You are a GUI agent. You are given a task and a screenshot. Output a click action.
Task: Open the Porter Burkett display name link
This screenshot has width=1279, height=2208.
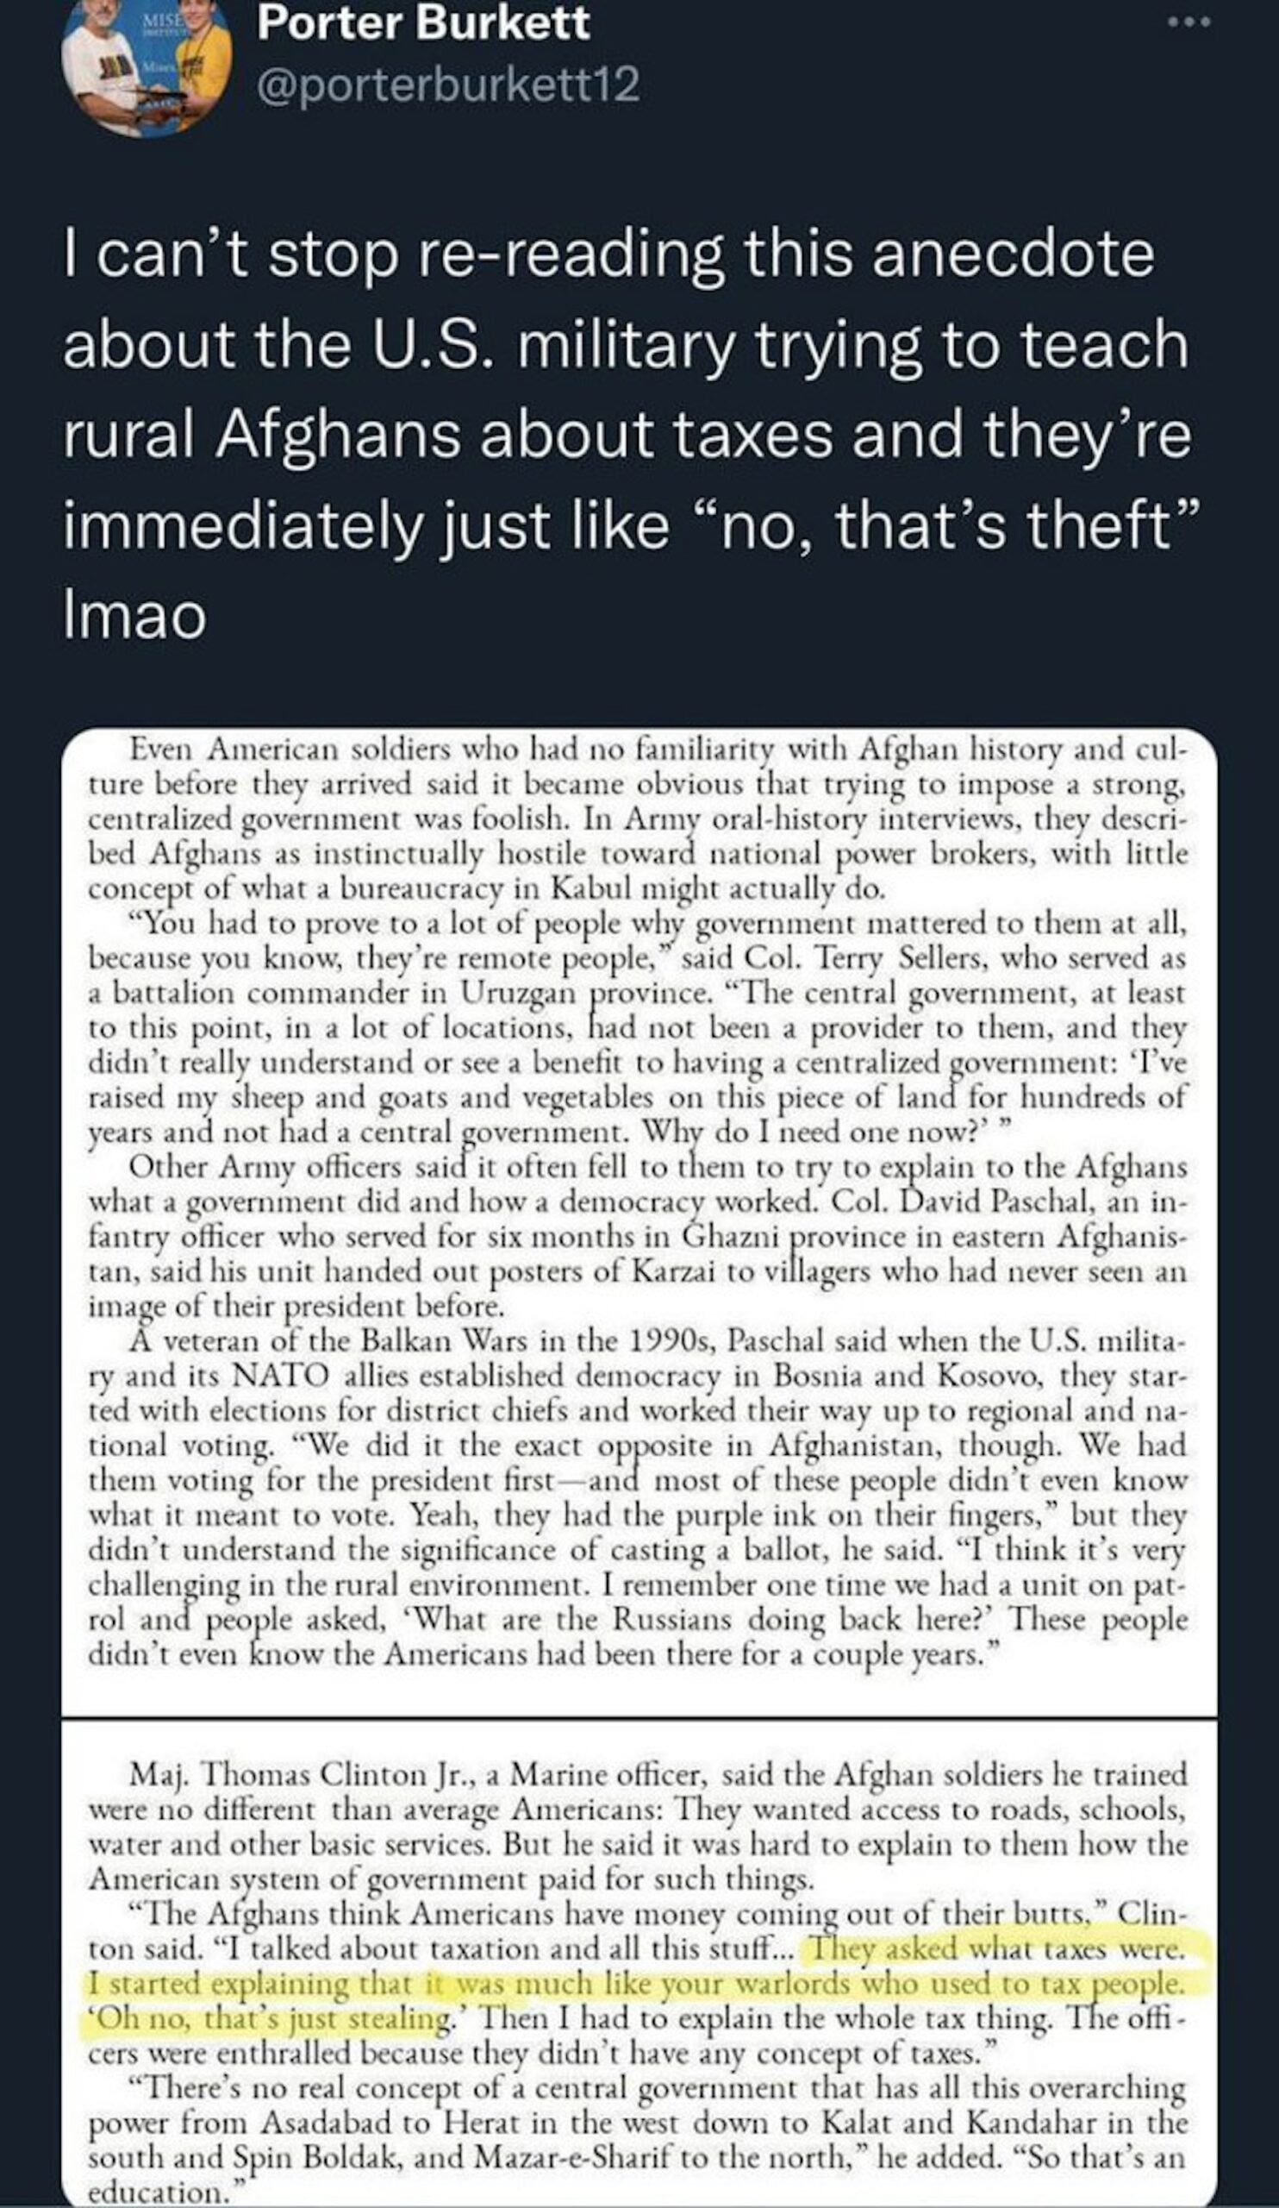[423, 22]
